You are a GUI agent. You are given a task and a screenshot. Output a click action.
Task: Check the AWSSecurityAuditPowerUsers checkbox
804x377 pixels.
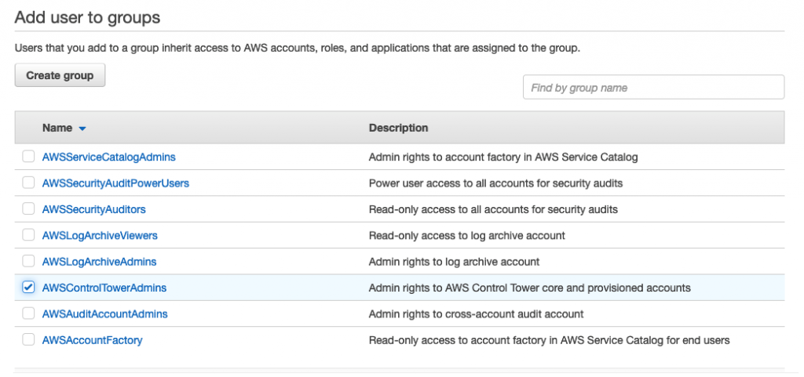[28, 183]
